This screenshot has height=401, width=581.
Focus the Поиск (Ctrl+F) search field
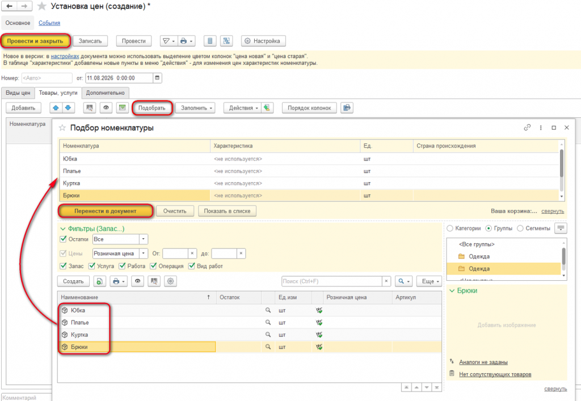[x=332, y=281]
